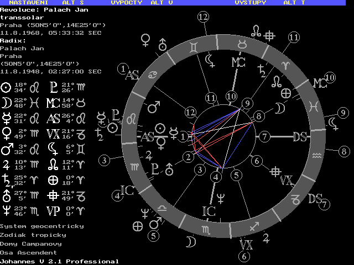Select the North Node symbol in the table
This screenshot has height=265, width=354.
(53, 164)
